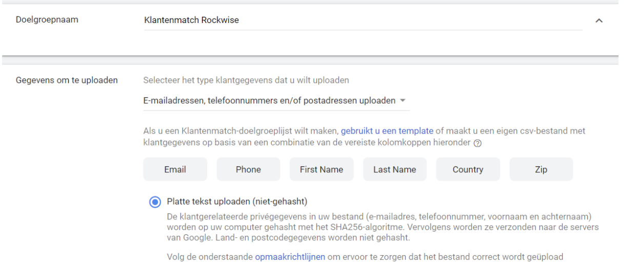
Task: Select the Last Name column chip
Action: [395, 169]
